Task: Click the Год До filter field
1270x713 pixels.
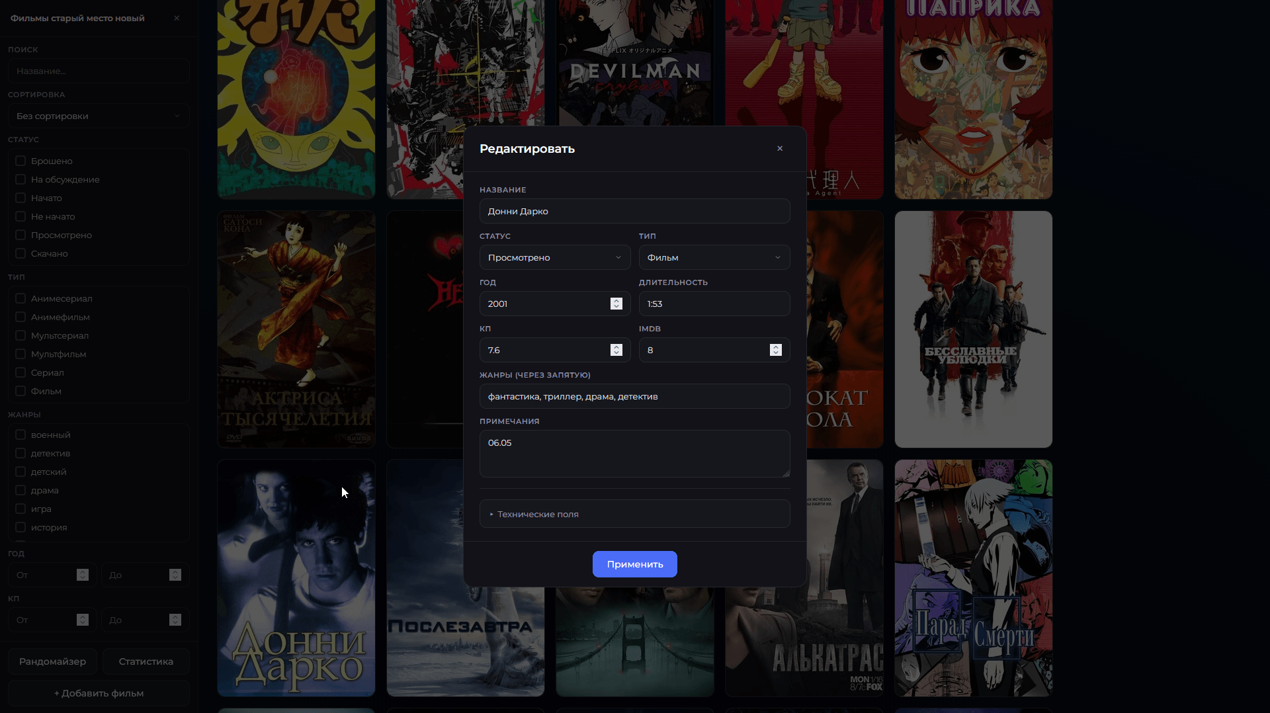Action: [145, 575]
